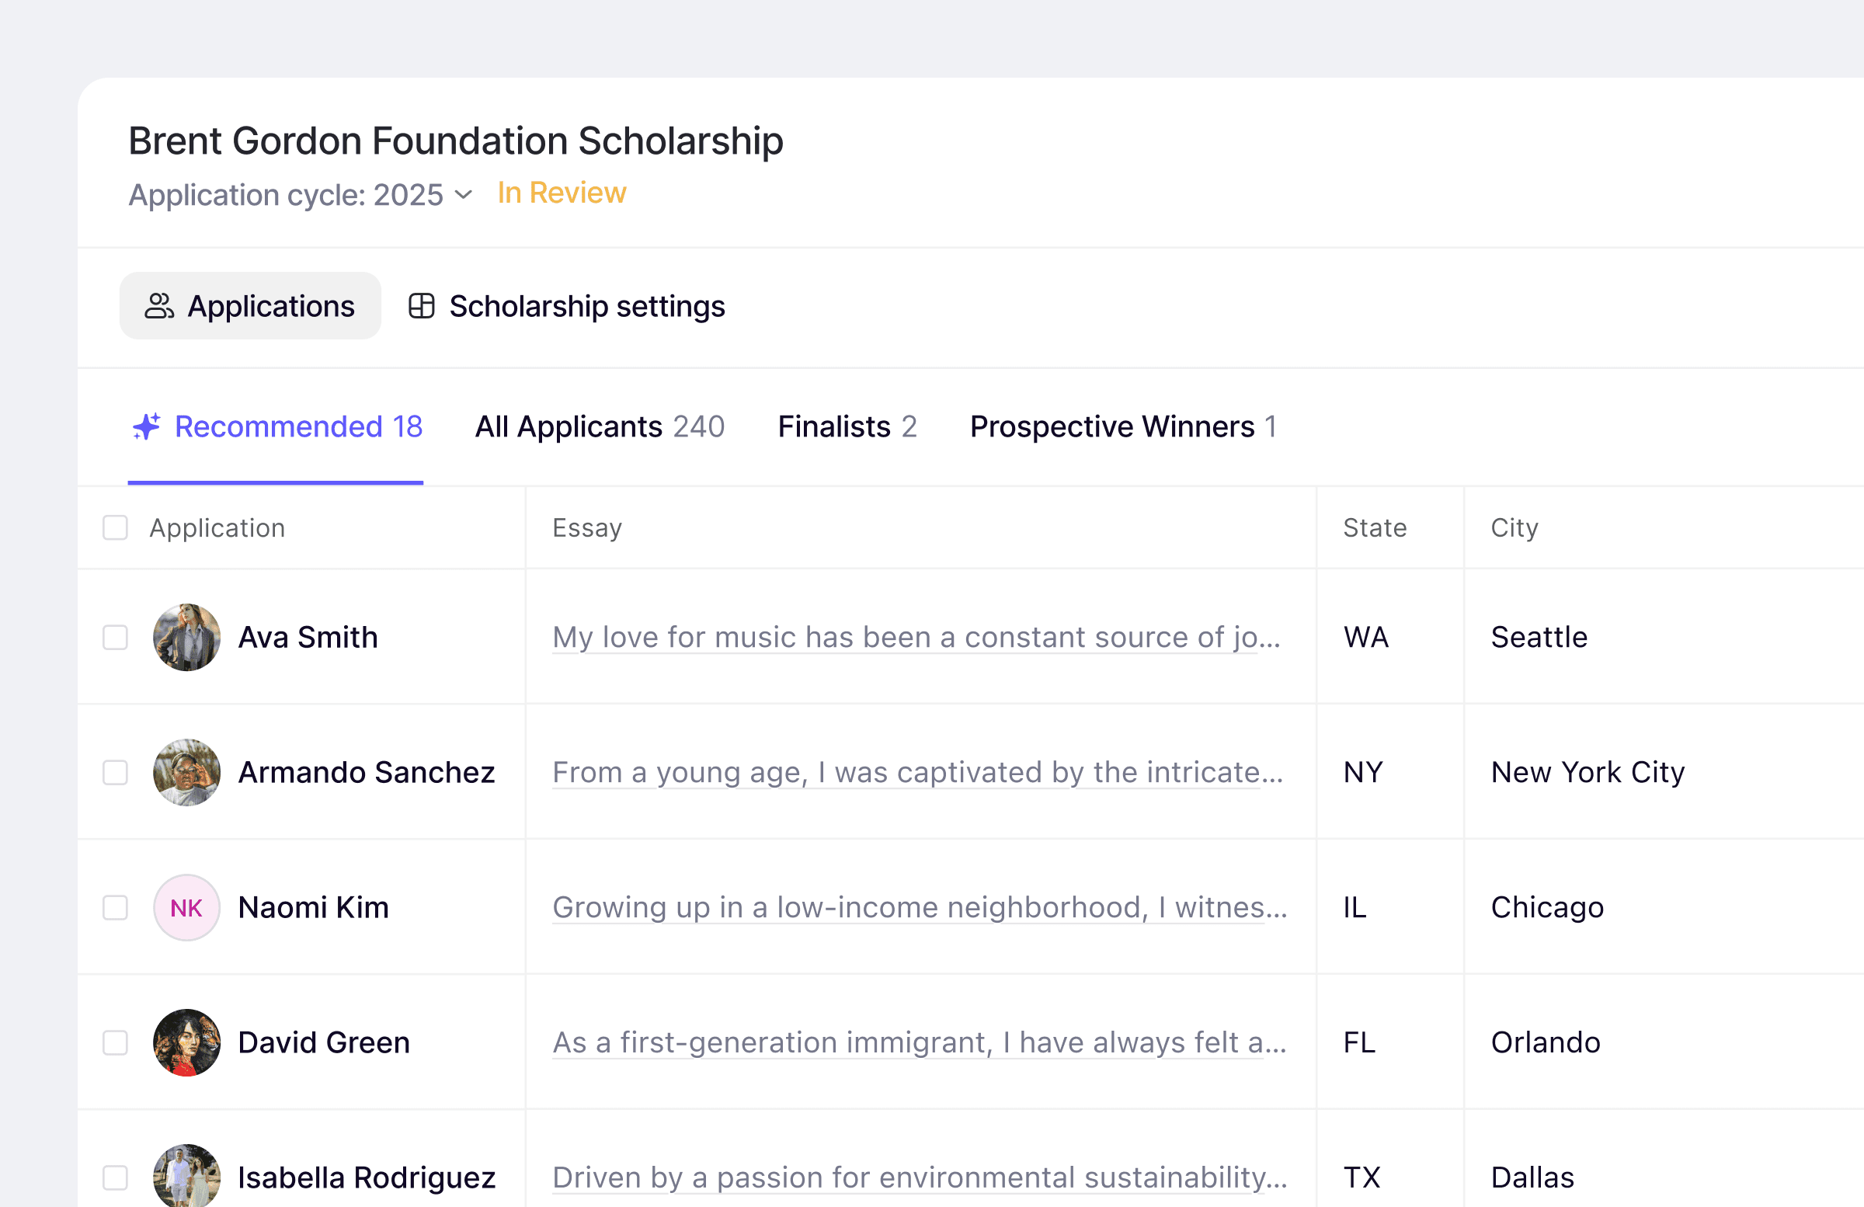
Task: Click Armando Sanchez's avatar
Action: 186,772
